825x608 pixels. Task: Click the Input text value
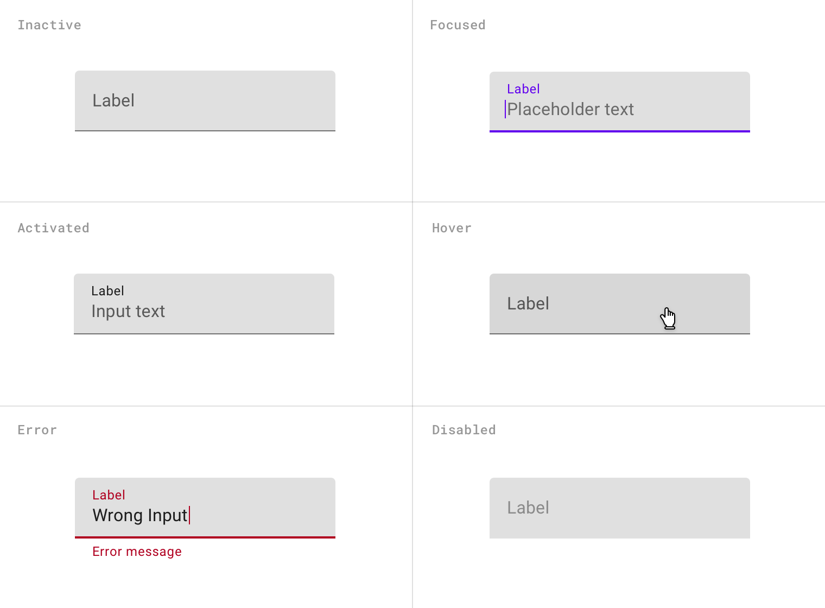[x=128, y=312]
